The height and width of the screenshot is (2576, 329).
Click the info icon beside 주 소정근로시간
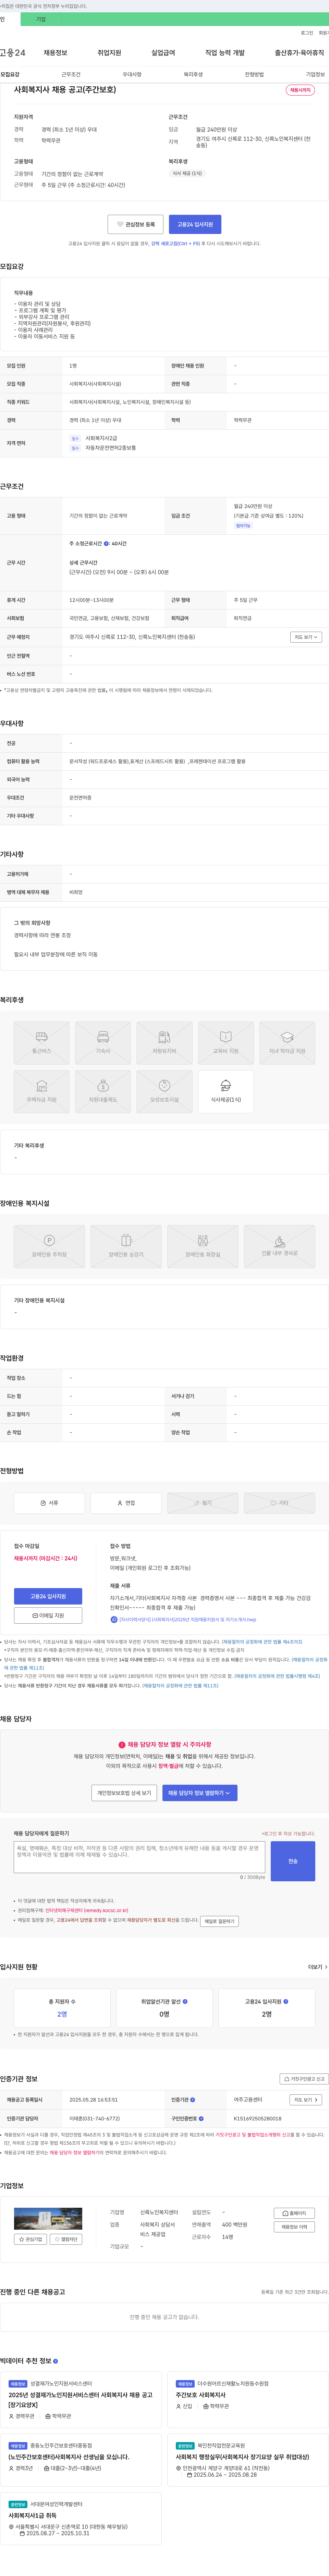tap(106, 544)
